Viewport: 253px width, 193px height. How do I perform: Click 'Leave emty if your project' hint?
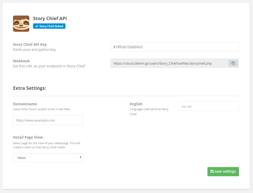click(42, 109)
